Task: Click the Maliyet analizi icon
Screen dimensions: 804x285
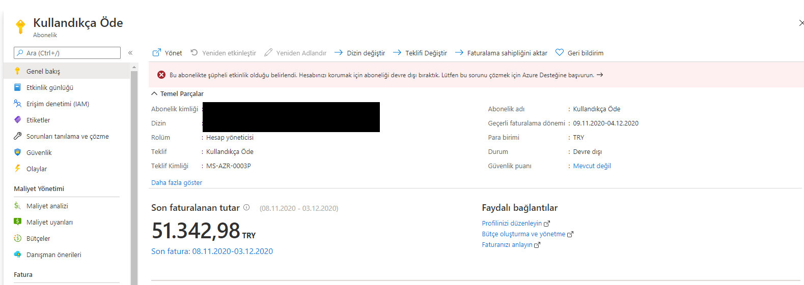Action: (x=17, y=206)
